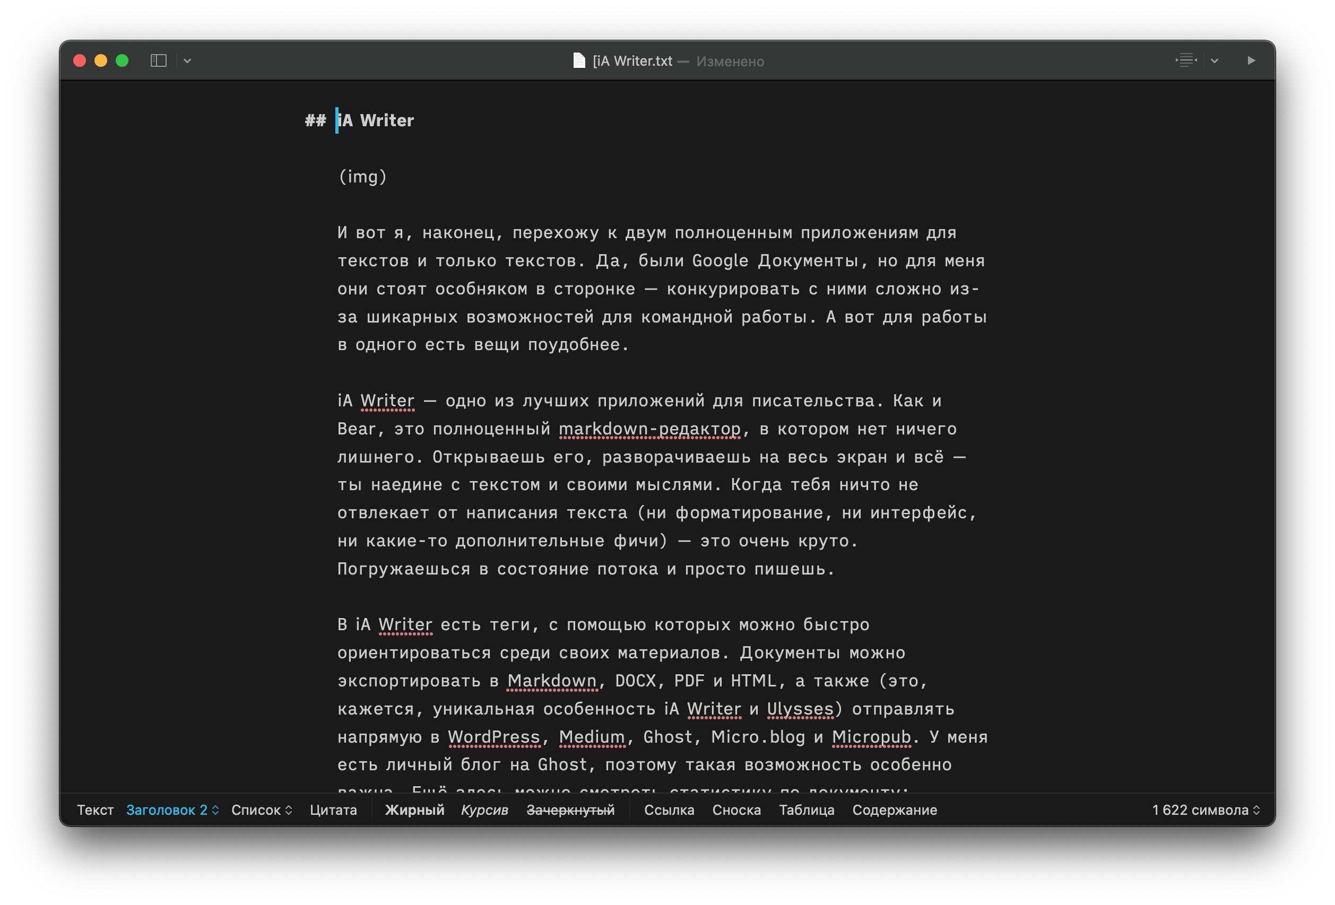Expand the focus mode options chevron

click(x=1215, y=60)
